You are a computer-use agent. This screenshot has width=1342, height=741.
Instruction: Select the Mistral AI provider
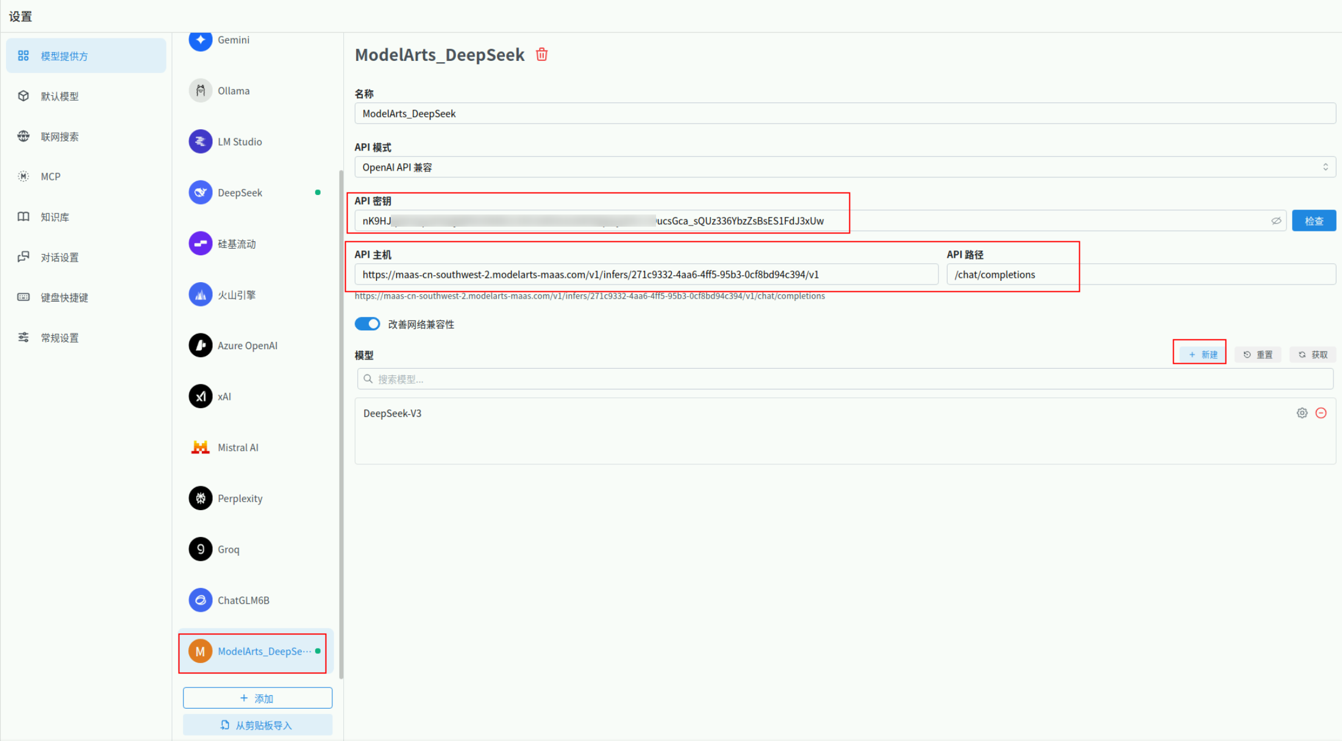coord(238,447)
